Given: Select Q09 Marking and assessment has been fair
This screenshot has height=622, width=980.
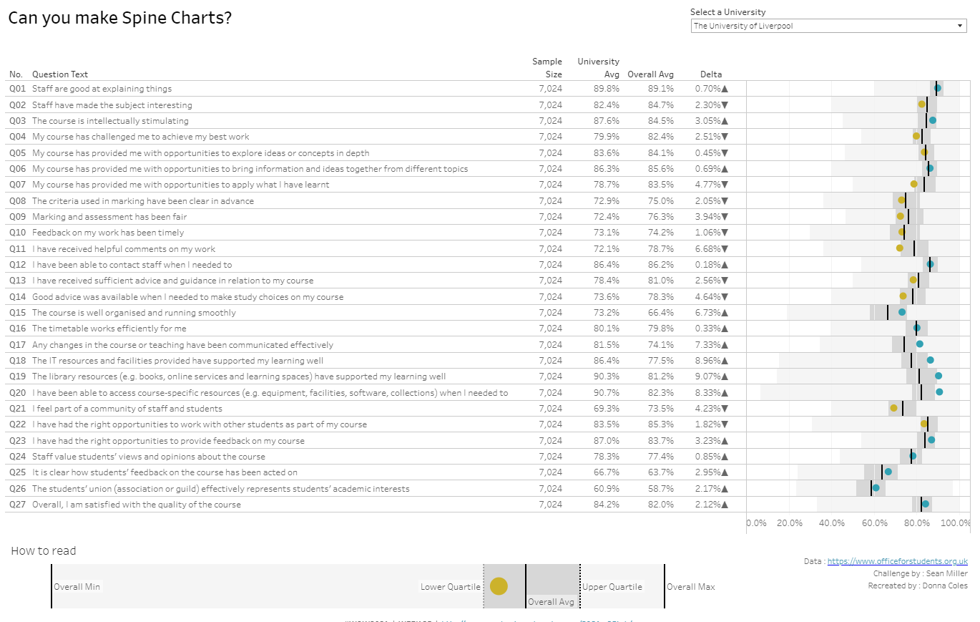Looking at the screenshot, I should point(107,216).
